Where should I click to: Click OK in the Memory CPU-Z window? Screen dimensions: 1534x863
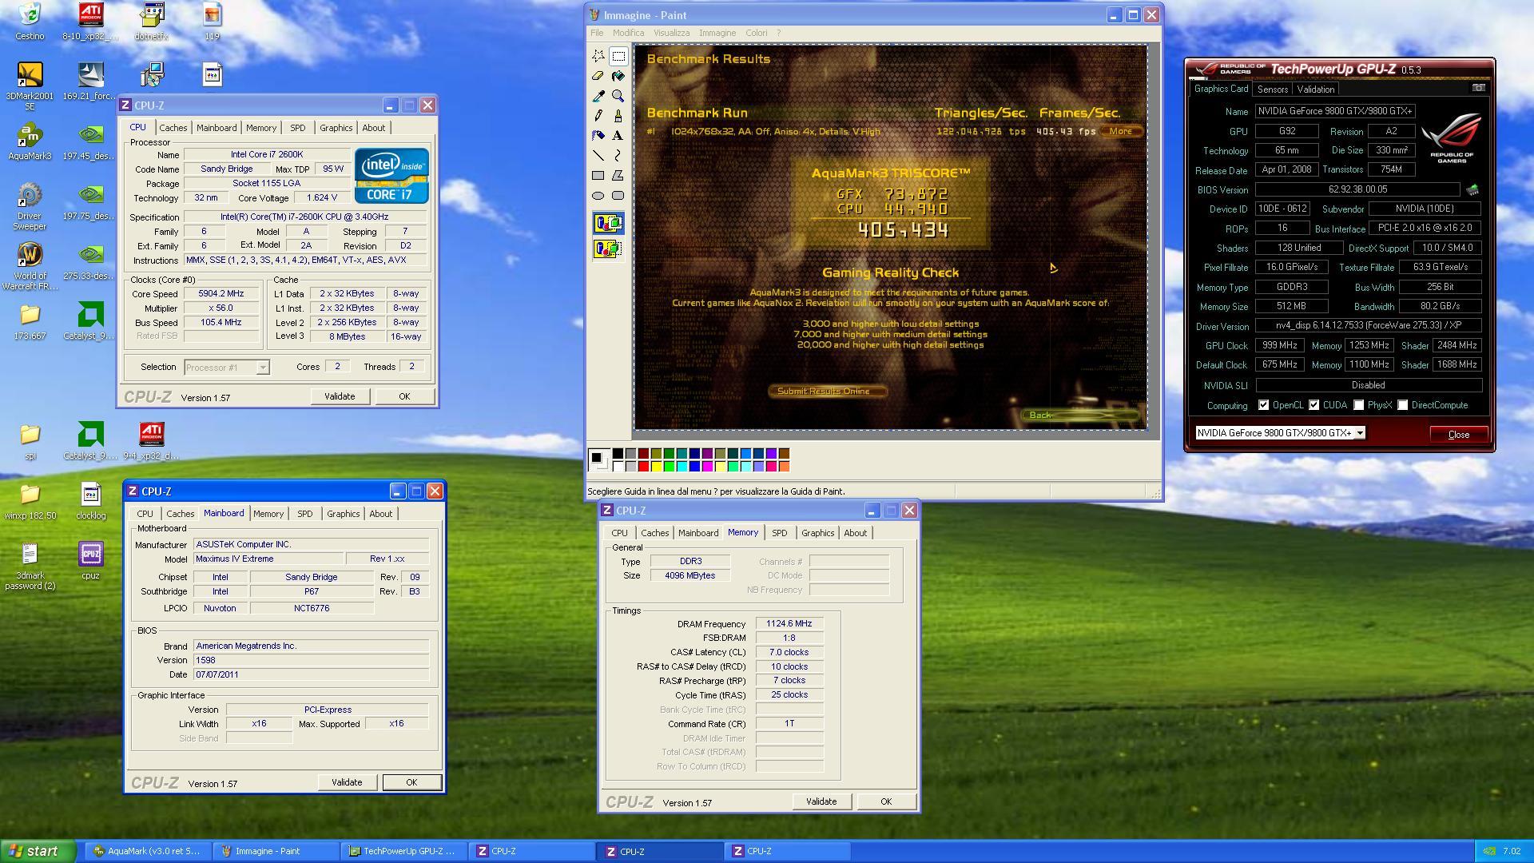point(886,801)
